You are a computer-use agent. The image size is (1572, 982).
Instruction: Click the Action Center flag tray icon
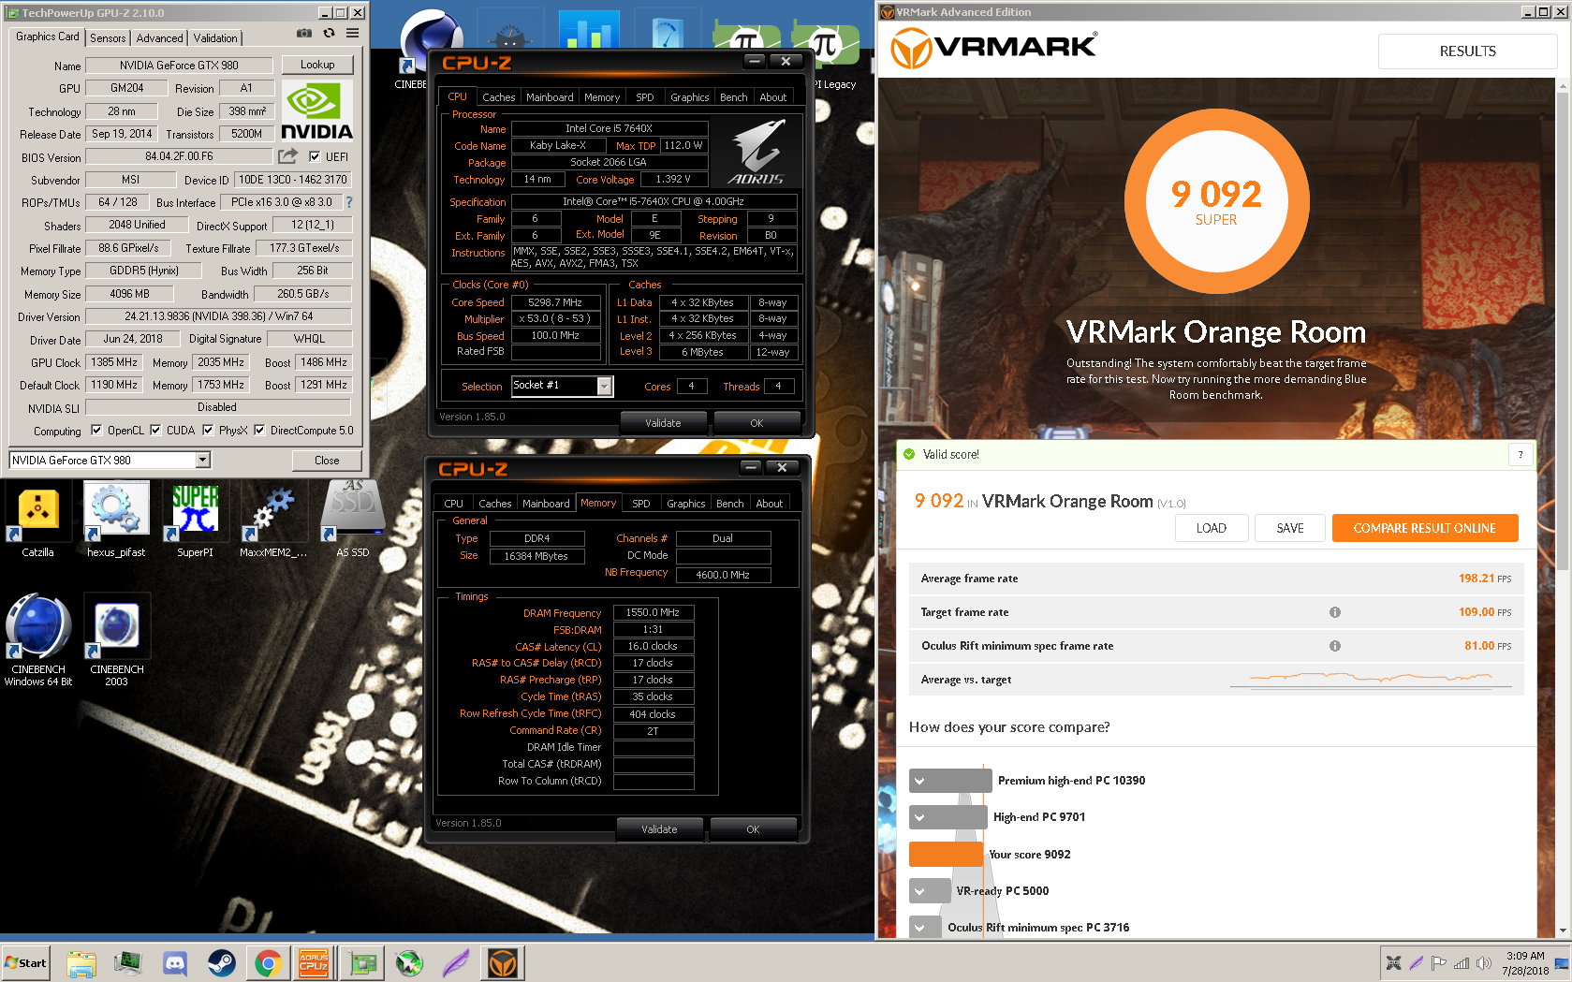coord(1438,963)
